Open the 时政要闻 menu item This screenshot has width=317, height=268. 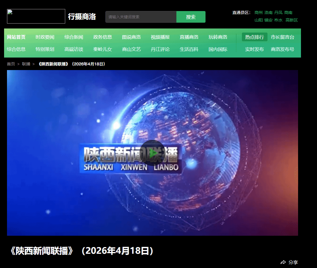pyautogui.click(x=45, y=37)
